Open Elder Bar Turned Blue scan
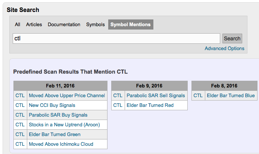The width and height of the screenshot is (259, 154). coord(231,96)
